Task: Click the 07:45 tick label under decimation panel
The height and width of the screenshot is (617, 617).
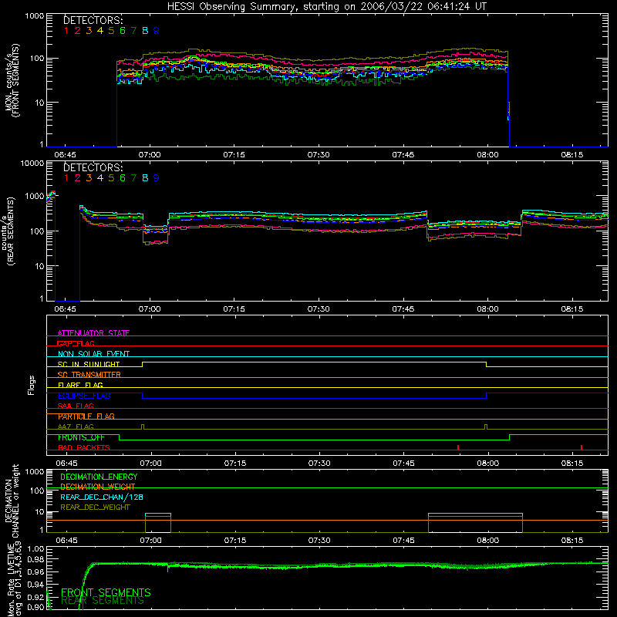Action: click(x=403, y=541)
